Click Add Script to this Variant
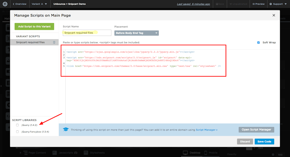The width and height of the screenshot is (290, 157). [x=34, y=26]
